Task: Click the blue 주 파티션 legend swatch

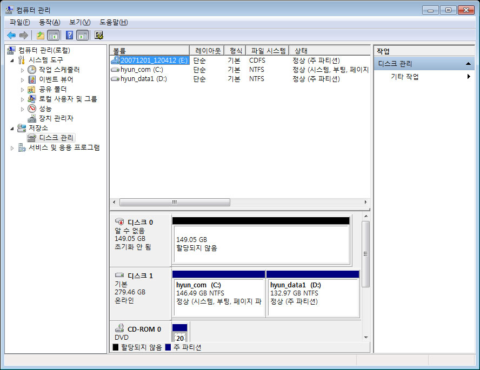Action: pyautogui.click(x=168, y=347)
